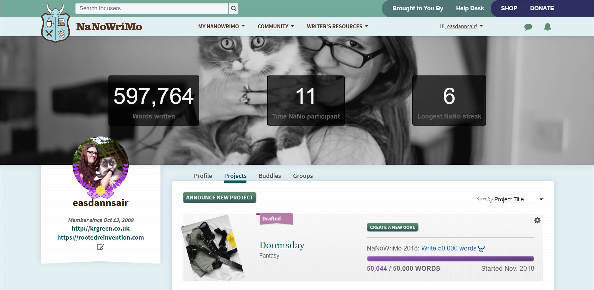Screen dimensions: 594x290
Task: Select the Projects tab
Action: 235,176
